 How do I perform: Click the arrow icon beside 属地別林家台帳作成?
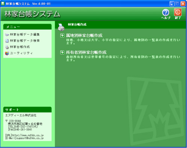62,36
